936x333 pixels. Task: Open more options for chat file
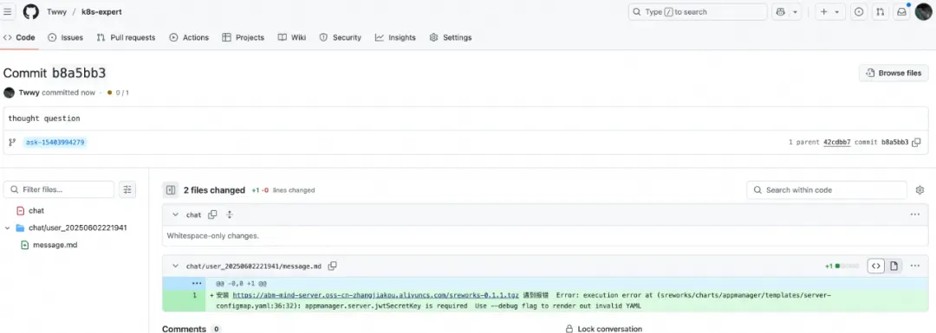[915, 215]
